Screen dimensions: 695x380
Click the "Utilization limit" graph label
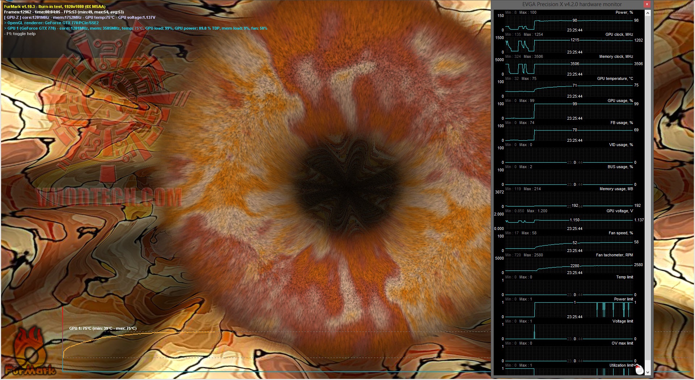pyautogui.click(x=621, y=365)
